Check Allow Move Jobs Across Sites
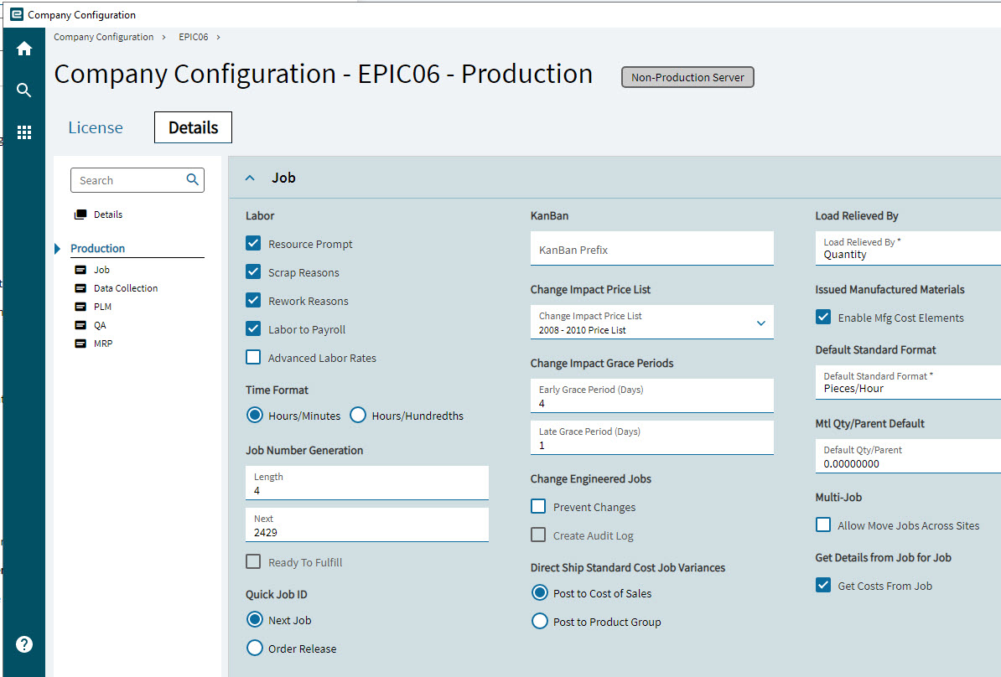 point(823,525)
